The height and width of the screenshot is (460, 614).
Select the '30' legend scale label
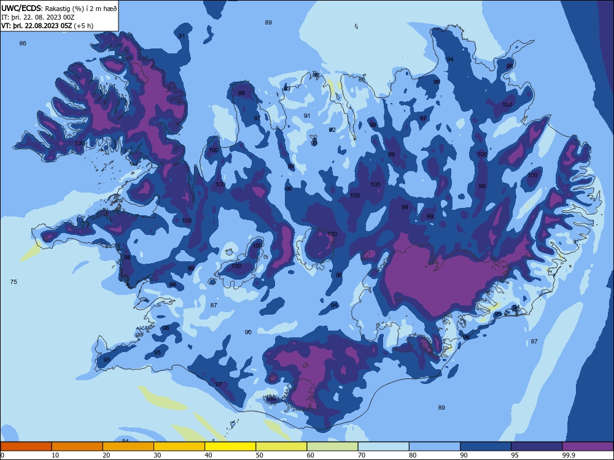(157, 455)
